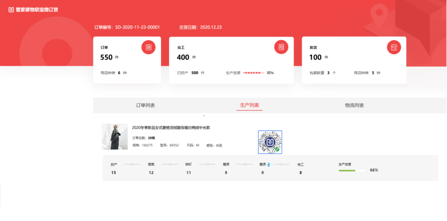The image size is (447, 221).
Task: Select the 生产列表 tab
Action: coord(250,106)
